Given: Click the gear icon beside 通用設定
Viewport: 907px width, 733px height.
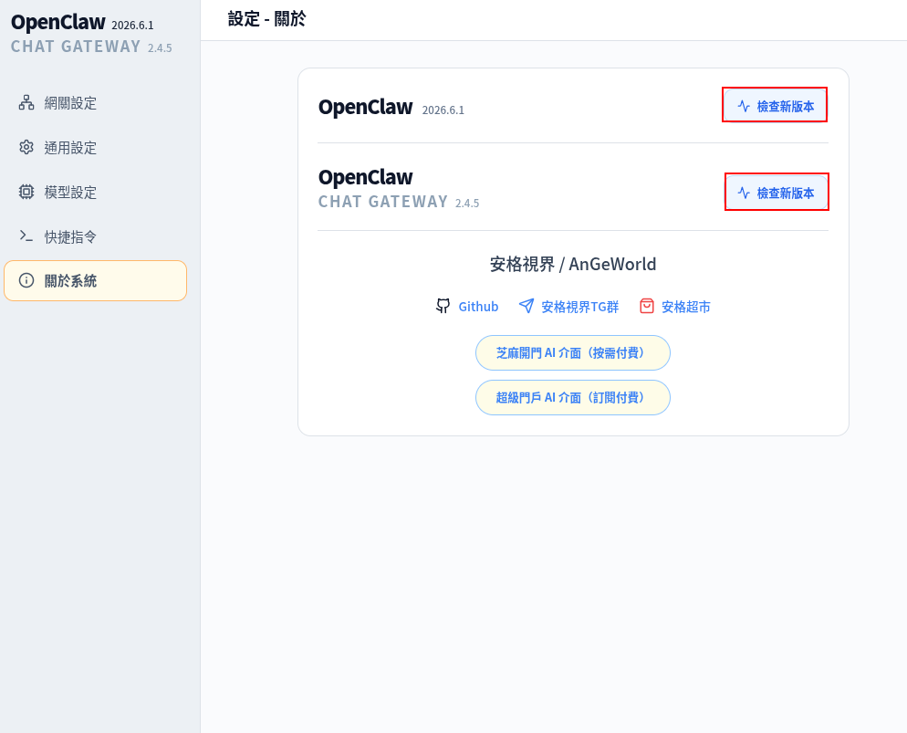Looking at the screenshot, I should 26,147.
